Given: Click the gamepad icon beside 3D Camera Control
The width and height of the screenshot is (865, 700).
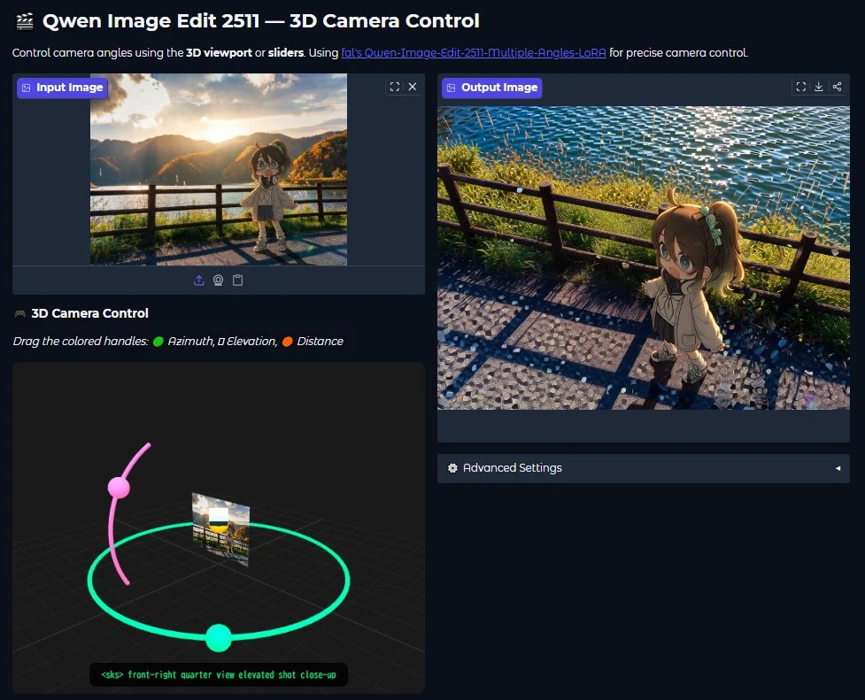Looking at the screenshot, I should pos(19,313).
